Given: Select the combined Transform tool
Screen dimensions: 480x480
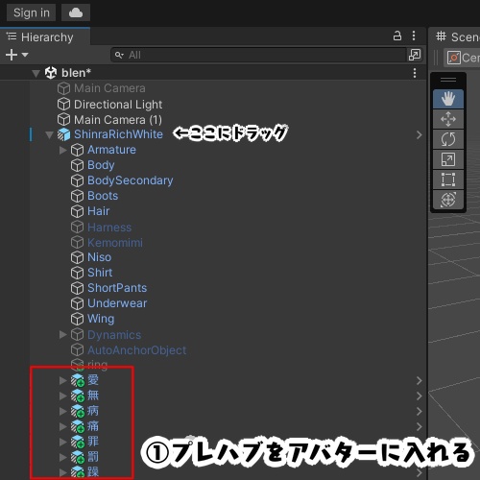Looking at the screenshot, I should pyautogui.click(x=448, y=200).
